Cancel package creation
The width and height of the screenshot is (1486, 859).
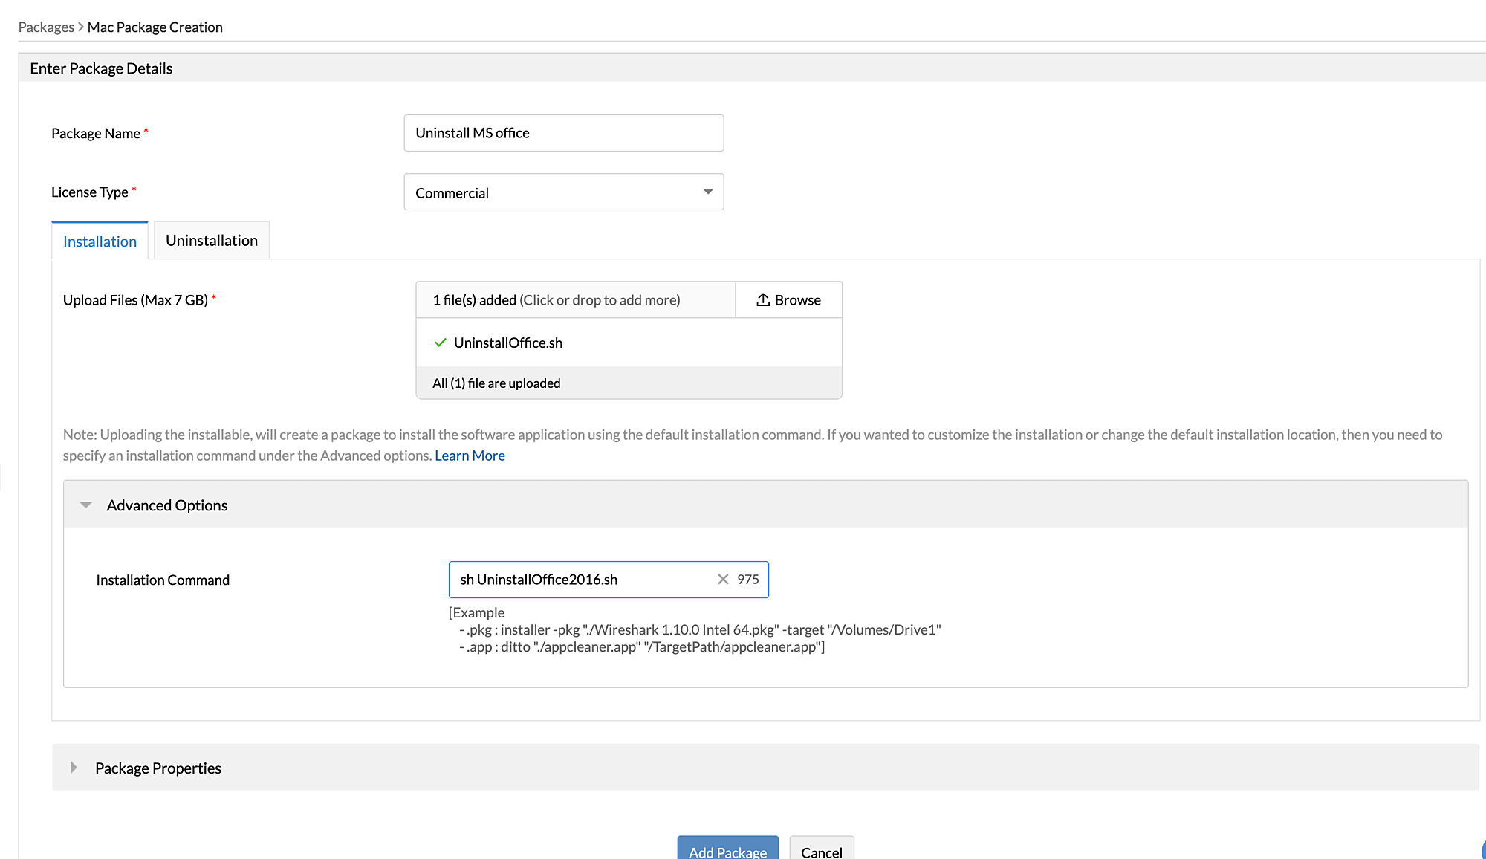821,851
